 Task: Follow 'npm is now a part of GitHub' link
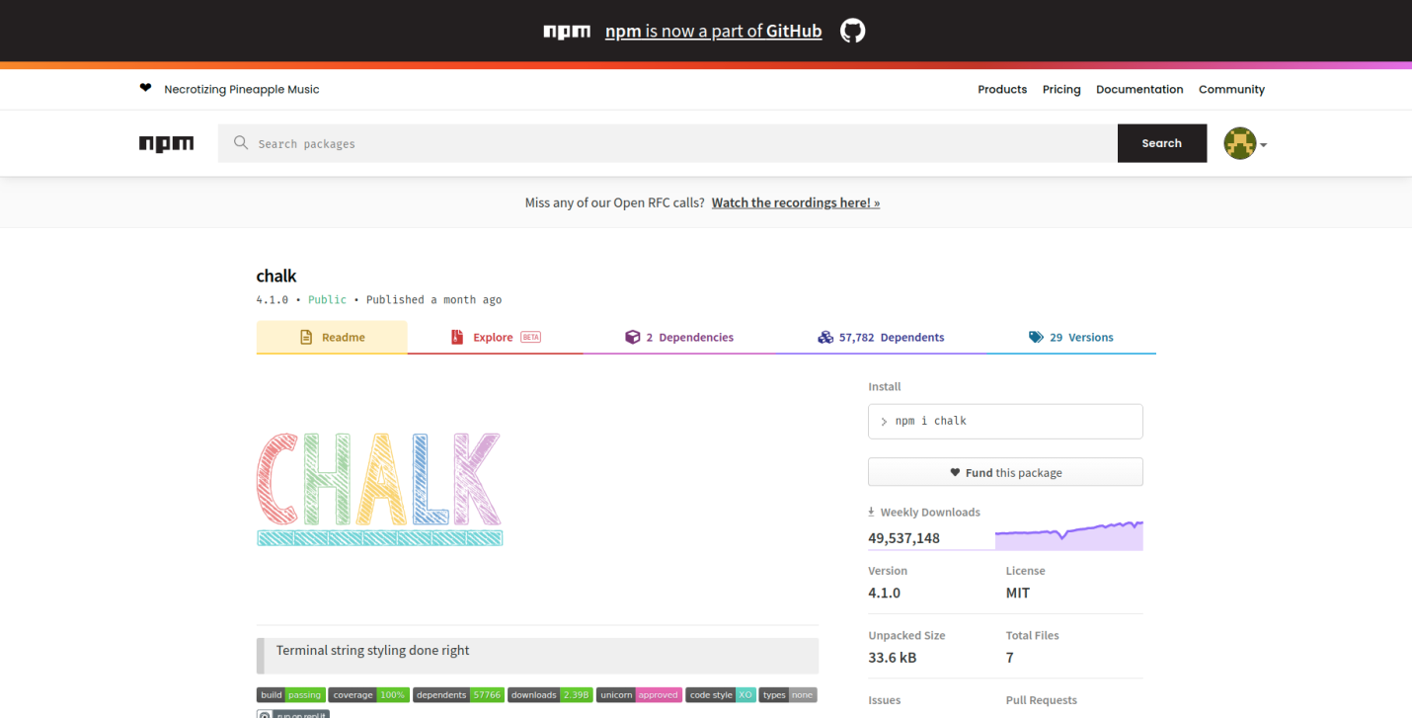point(713,32)
